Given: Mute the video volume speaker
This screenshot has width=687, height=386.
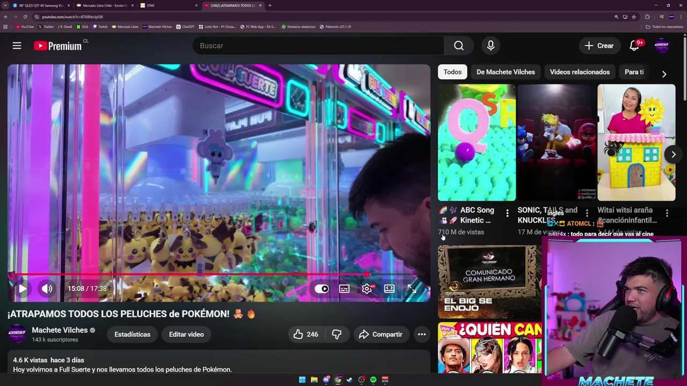Looking at the screenshot, I should pos(47,288).
